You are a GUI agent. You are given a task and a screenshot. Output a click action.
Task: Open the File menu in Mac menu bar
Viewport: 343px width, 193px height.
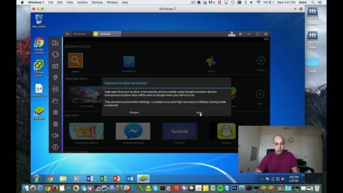coord(50,2)
